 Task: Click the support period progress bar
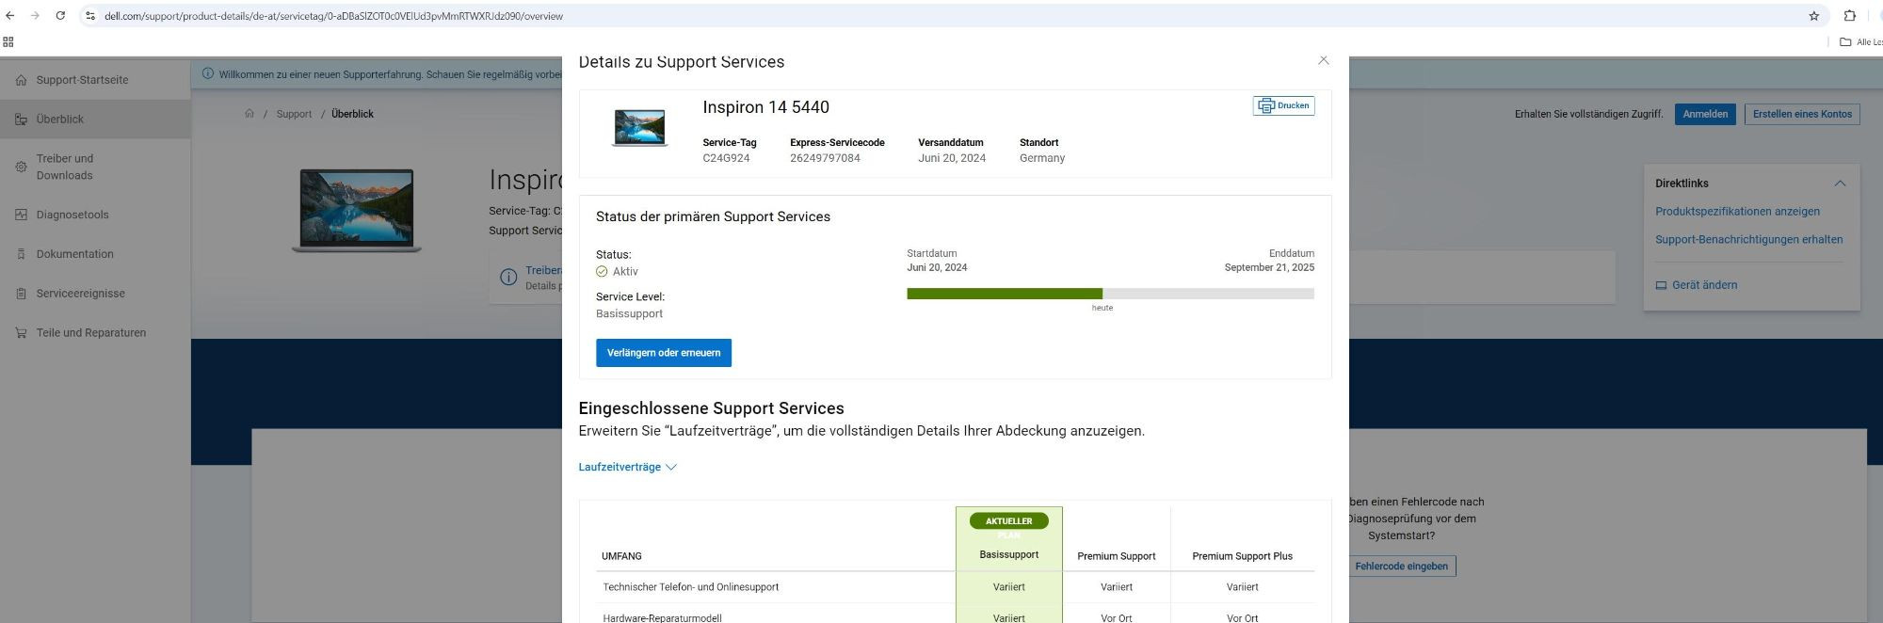(1110, 294)
